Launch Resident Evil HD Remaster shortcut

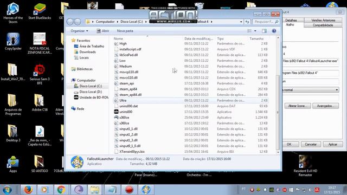click(305, 166)
